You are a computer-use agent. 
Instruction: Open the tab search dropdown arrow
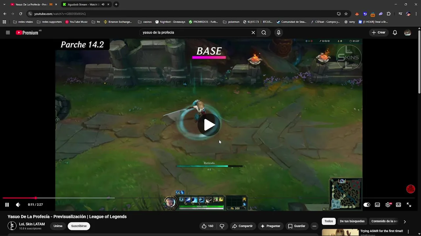(4, 5)
